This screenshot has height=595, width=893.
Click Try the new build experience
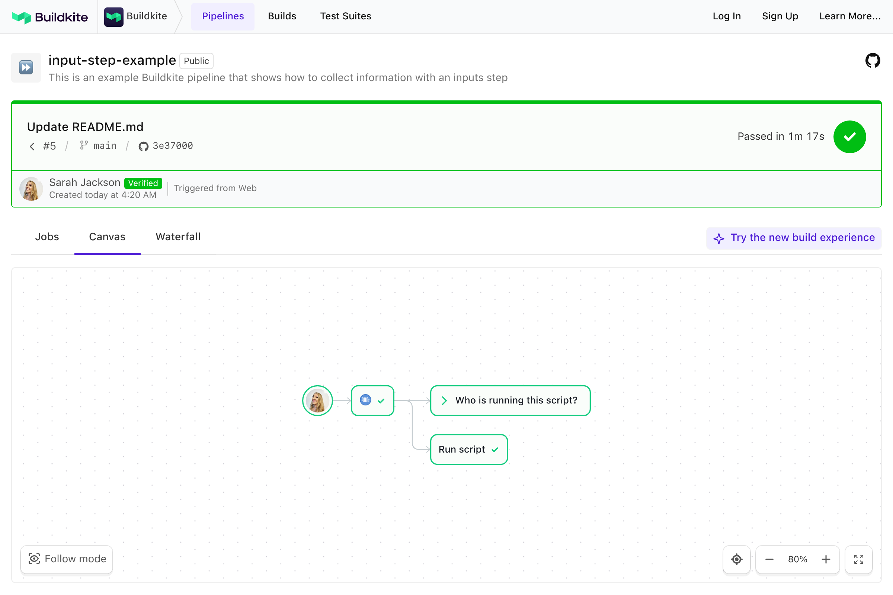click(794, 238)
